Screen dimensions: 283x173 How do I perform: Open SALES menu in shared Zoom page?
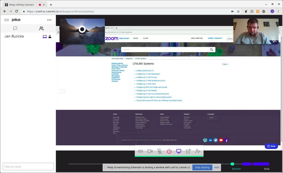pyautogui.click(x=135, y=38)
